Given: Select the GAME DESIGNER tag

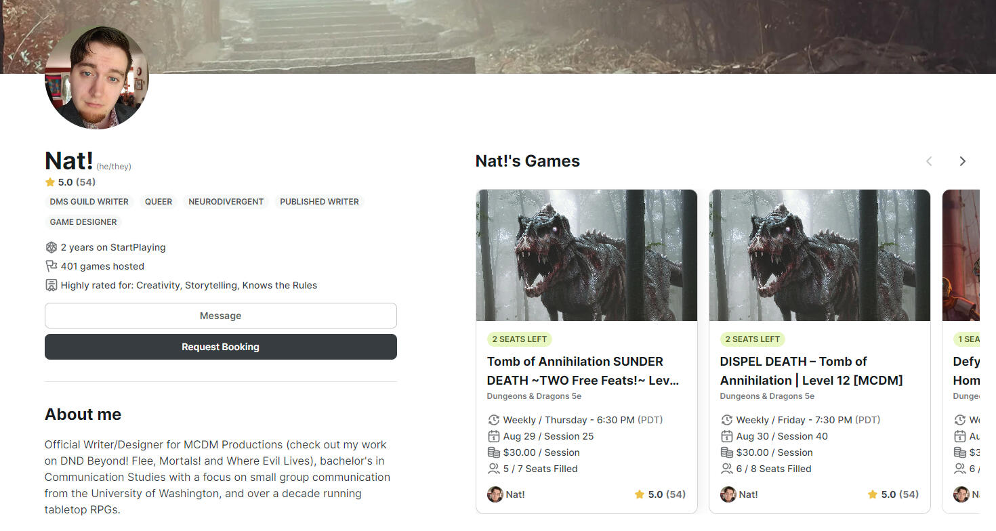Looking at the screenshot, I should (x=83, y=222).
